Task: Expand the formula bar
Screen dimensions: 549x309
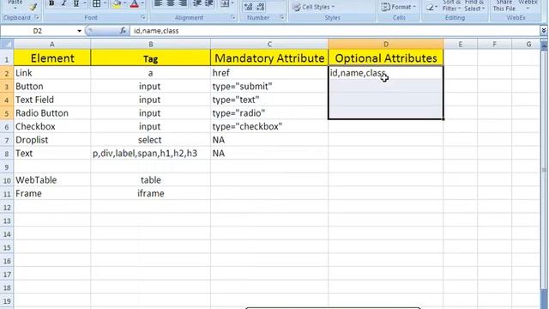Action: click(x=544, y=31)
